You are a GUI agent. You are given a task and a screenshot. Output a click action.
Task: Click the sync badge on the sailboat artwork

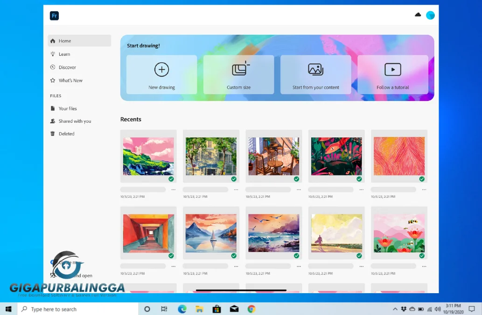234,255
